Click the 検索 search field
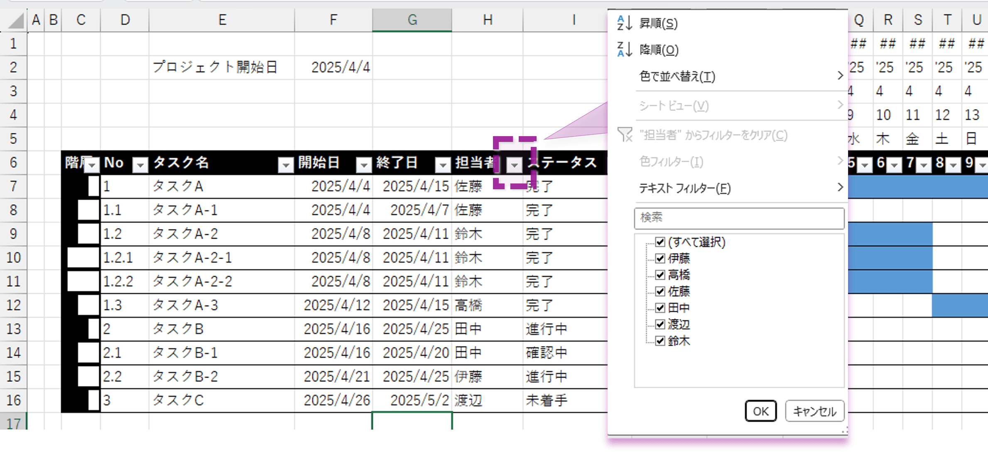The height and width of the screenshot is (452, 988). pyautogui.click(x=739, y=218)
